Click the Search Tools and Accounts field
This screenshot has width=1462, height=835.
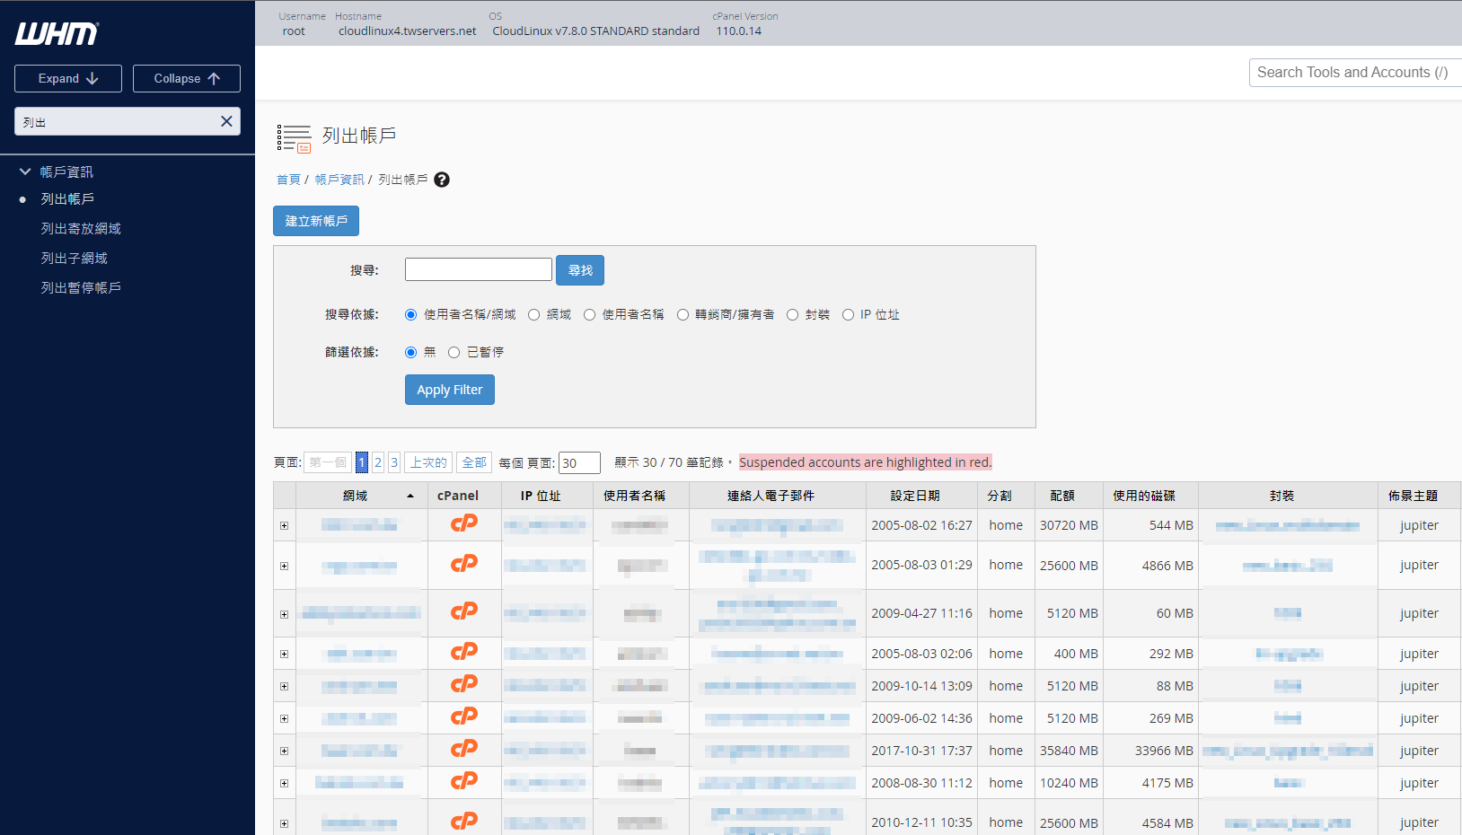click(1352, 73)
